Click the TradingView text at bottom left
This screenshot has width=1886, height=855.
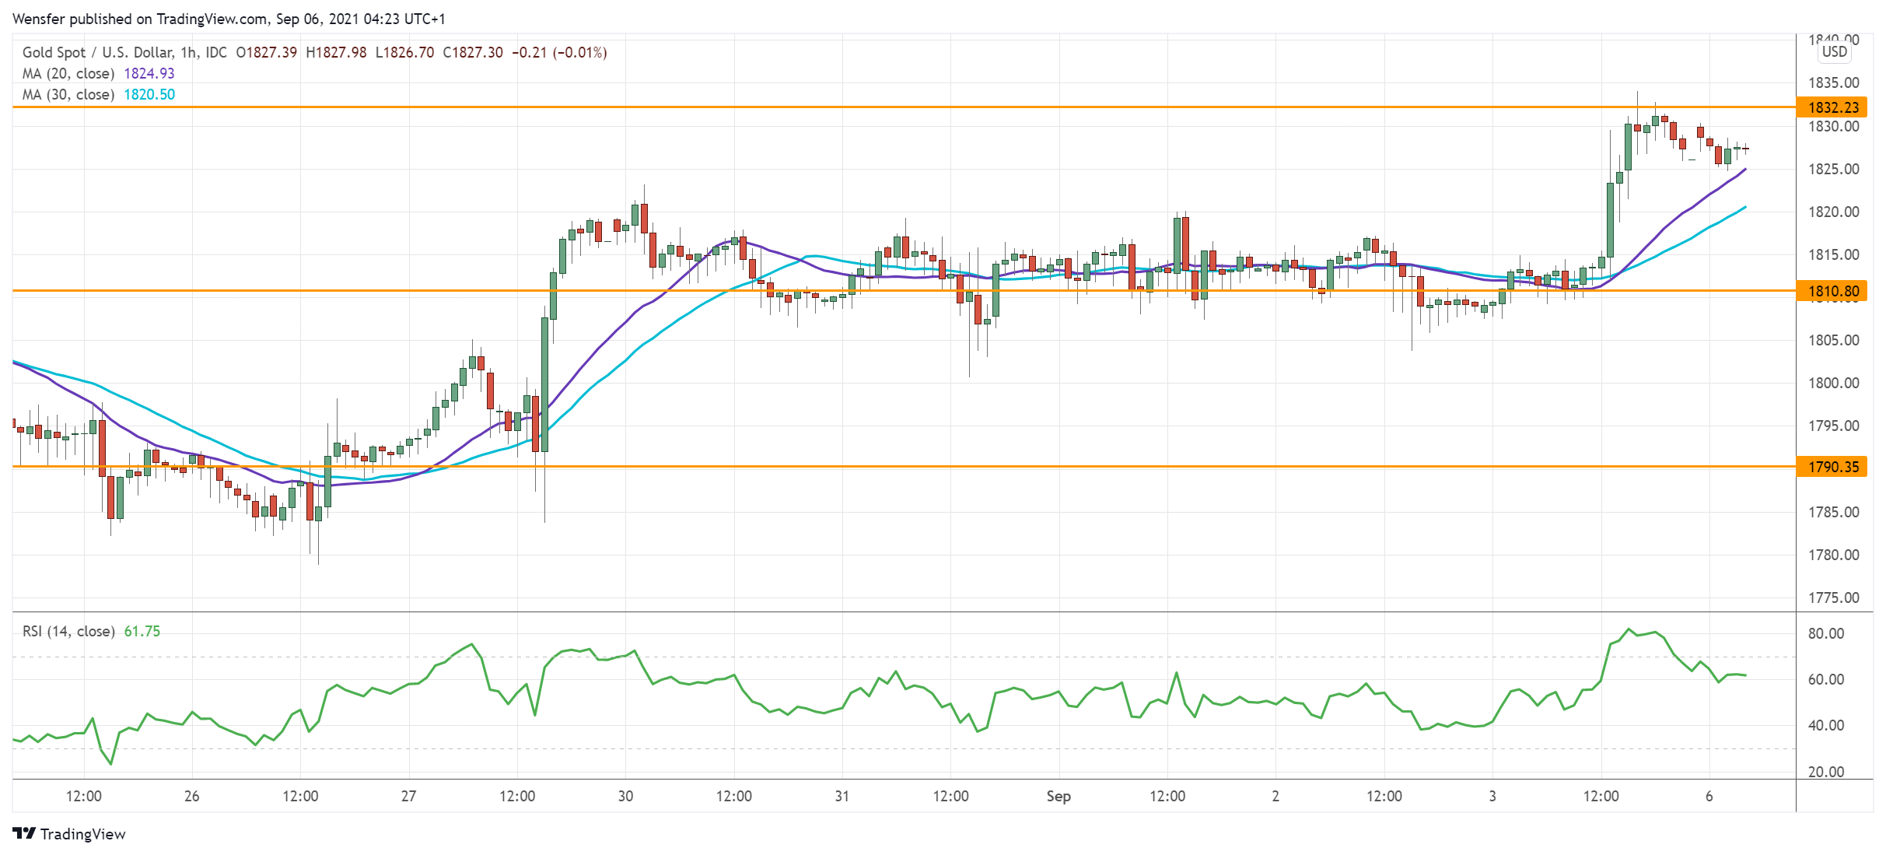[82, 834]
